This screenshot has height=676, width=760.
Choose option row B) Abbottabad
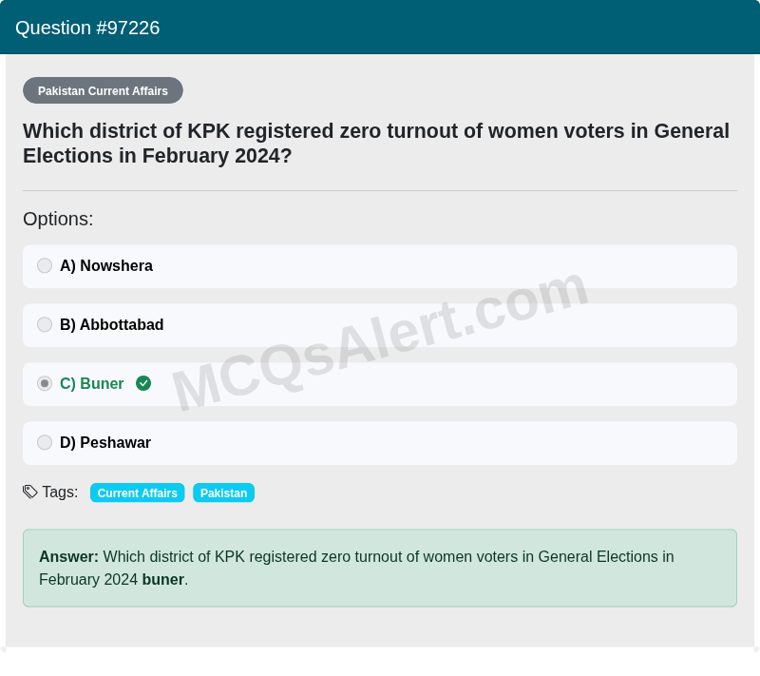coord(380,325)
